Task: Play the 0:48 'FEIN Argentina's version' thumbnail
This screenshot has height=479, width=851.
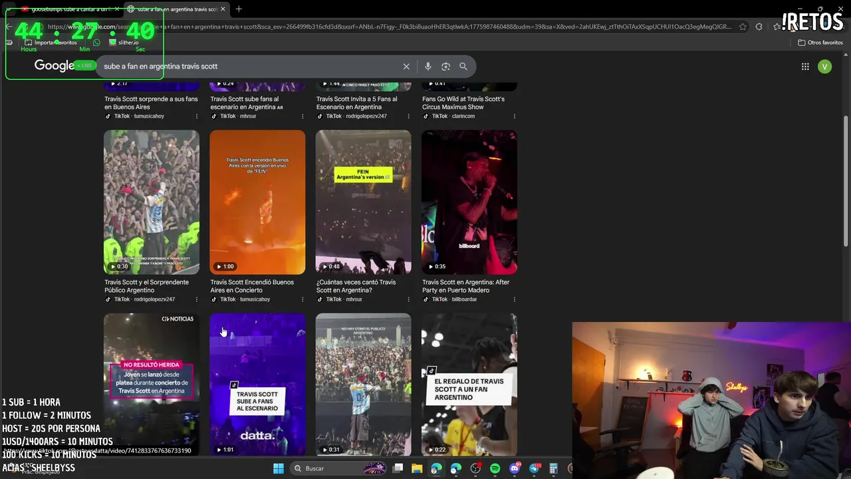Action: point(363,202)
